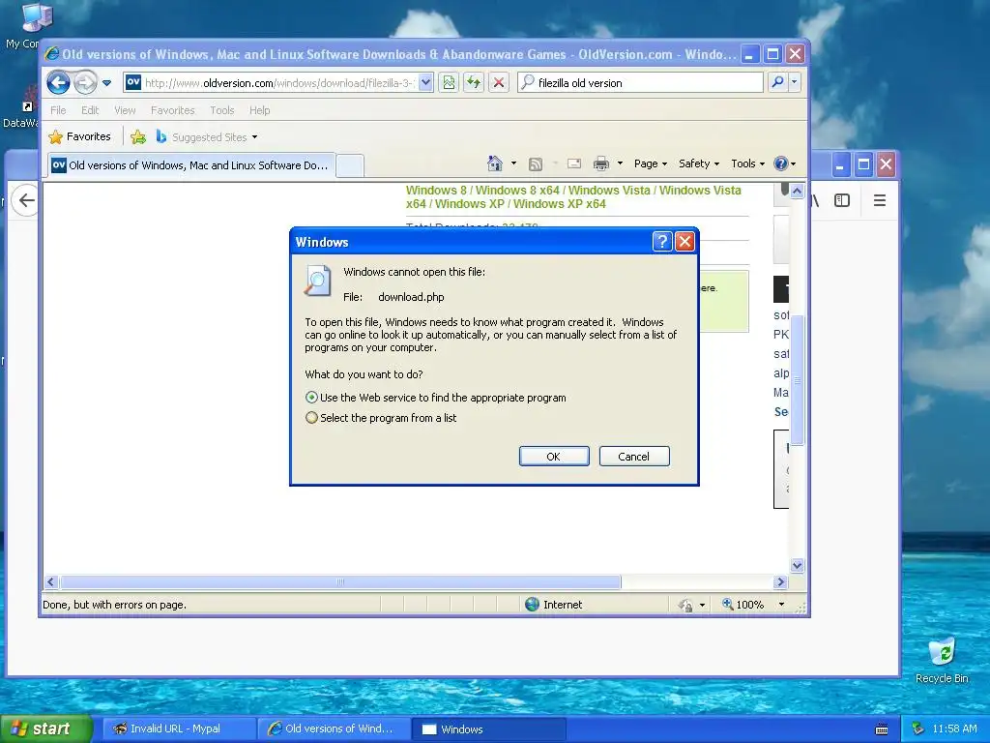This screenshot has height=743, width=990.
Task: Open the Safety command bar menu
Action: coord(699,163)
